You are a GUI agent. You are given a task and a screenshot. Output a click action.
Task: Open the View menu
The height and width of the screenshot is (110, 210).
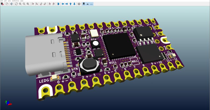[x=9, y=1]
